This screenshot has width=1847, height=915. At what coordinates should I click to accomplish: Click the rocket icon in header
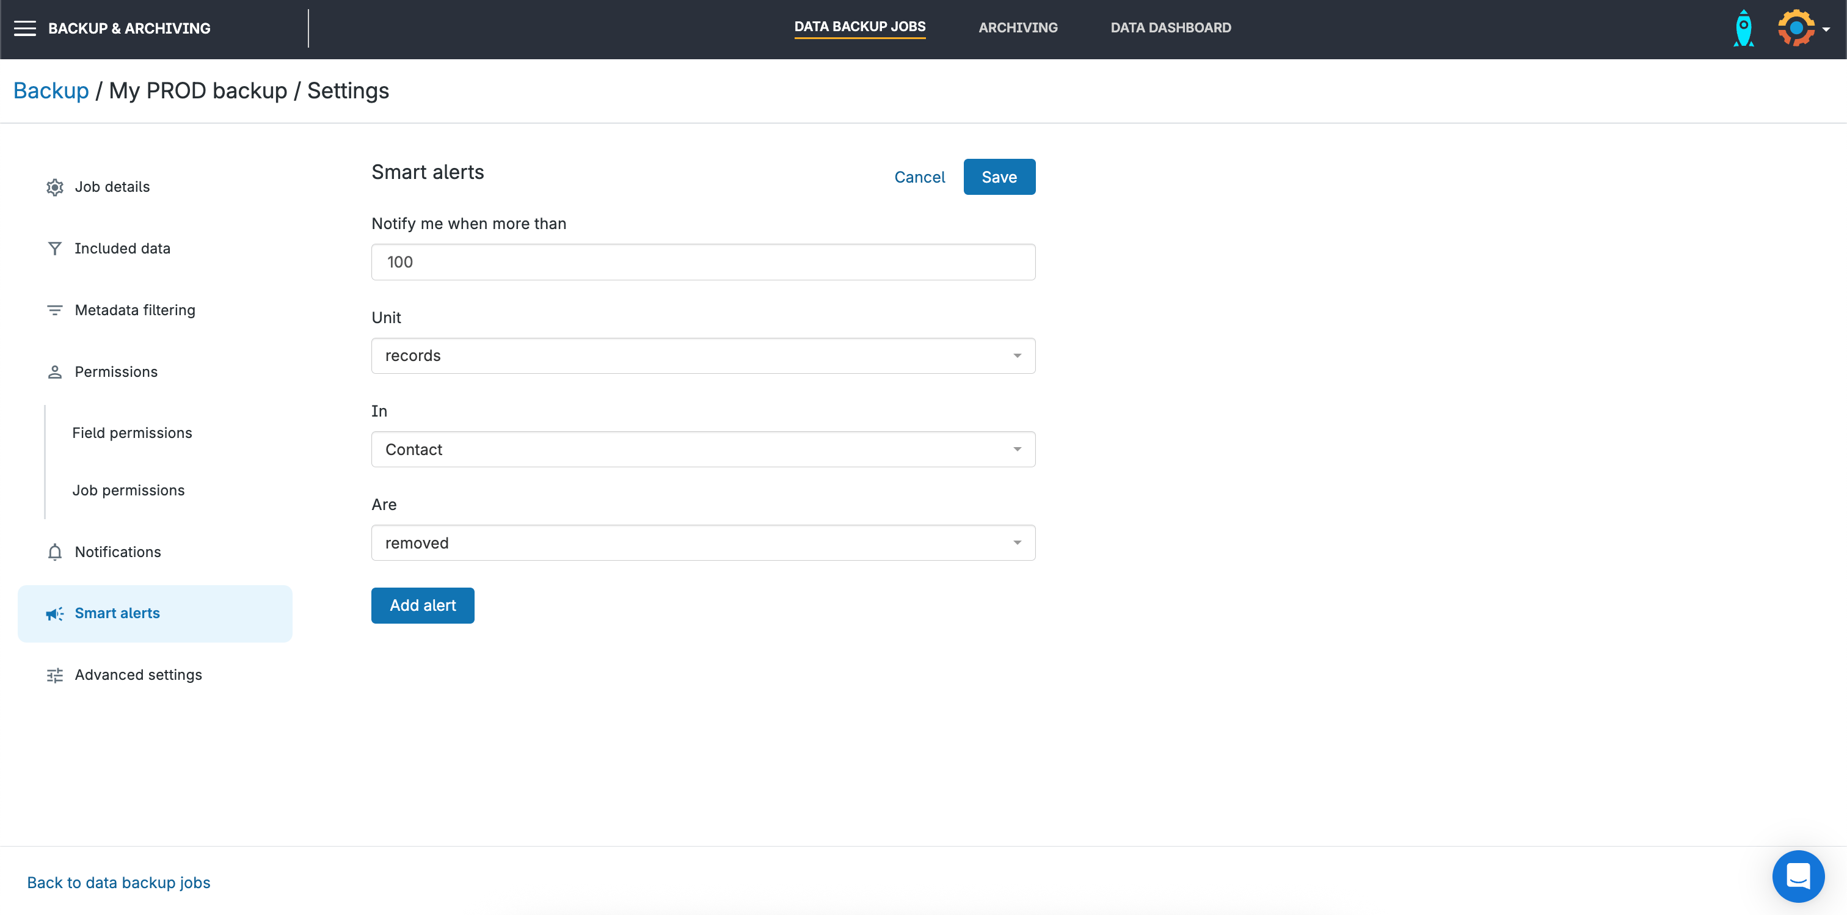pyautogui.click(x=1743, y=29)
